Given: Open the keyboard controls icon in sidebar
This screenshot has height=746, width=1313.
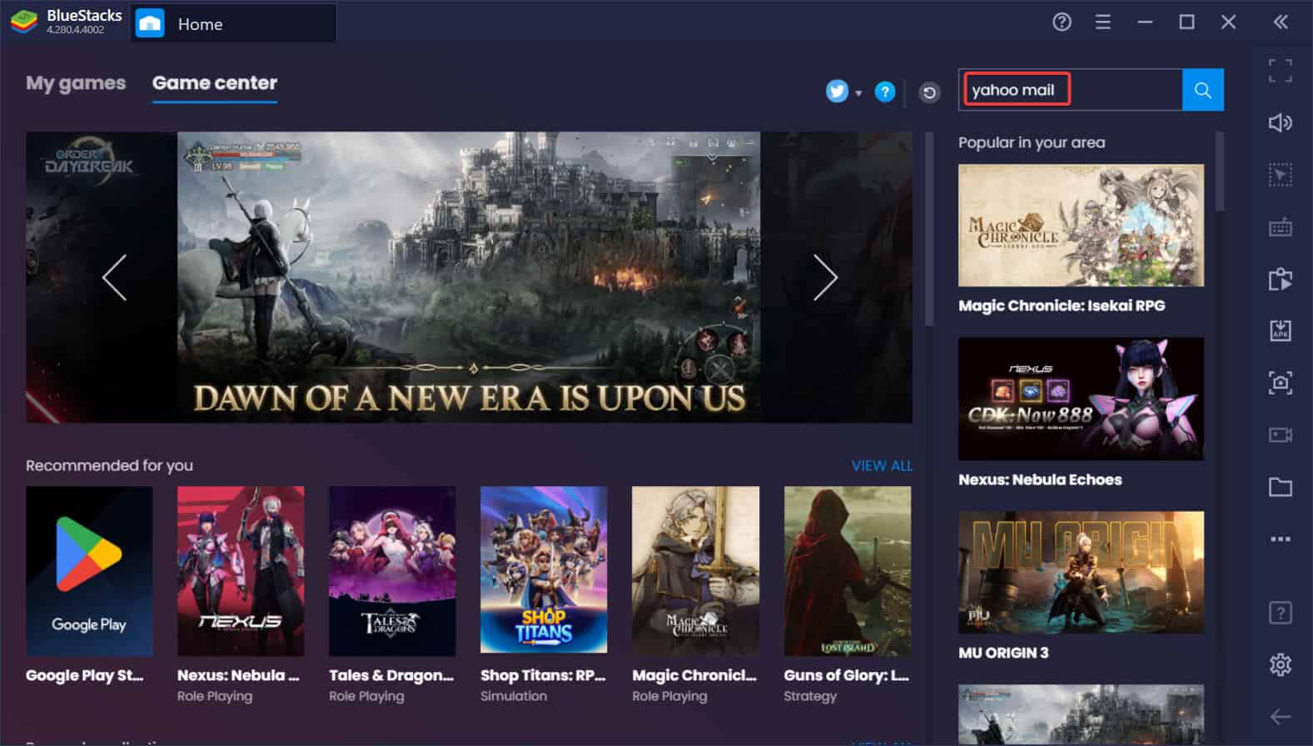Looking at the screenshot, I should tap(1281, 227).
